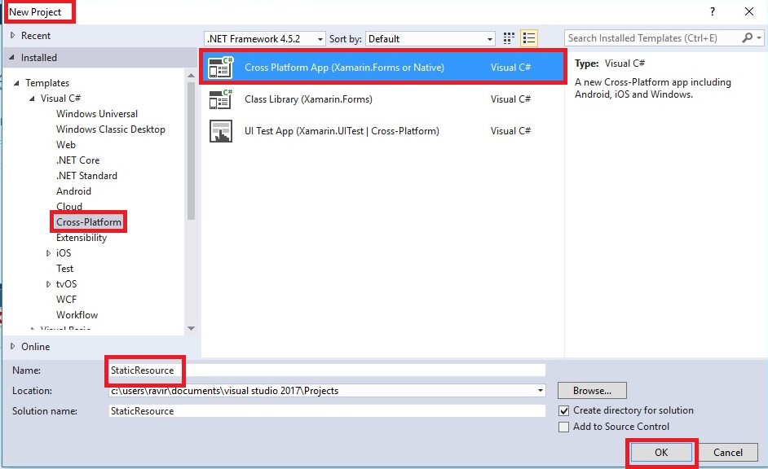This screenshot has width=768, height=469.
Task: Click the Browse... button
Action: (592, 391)
